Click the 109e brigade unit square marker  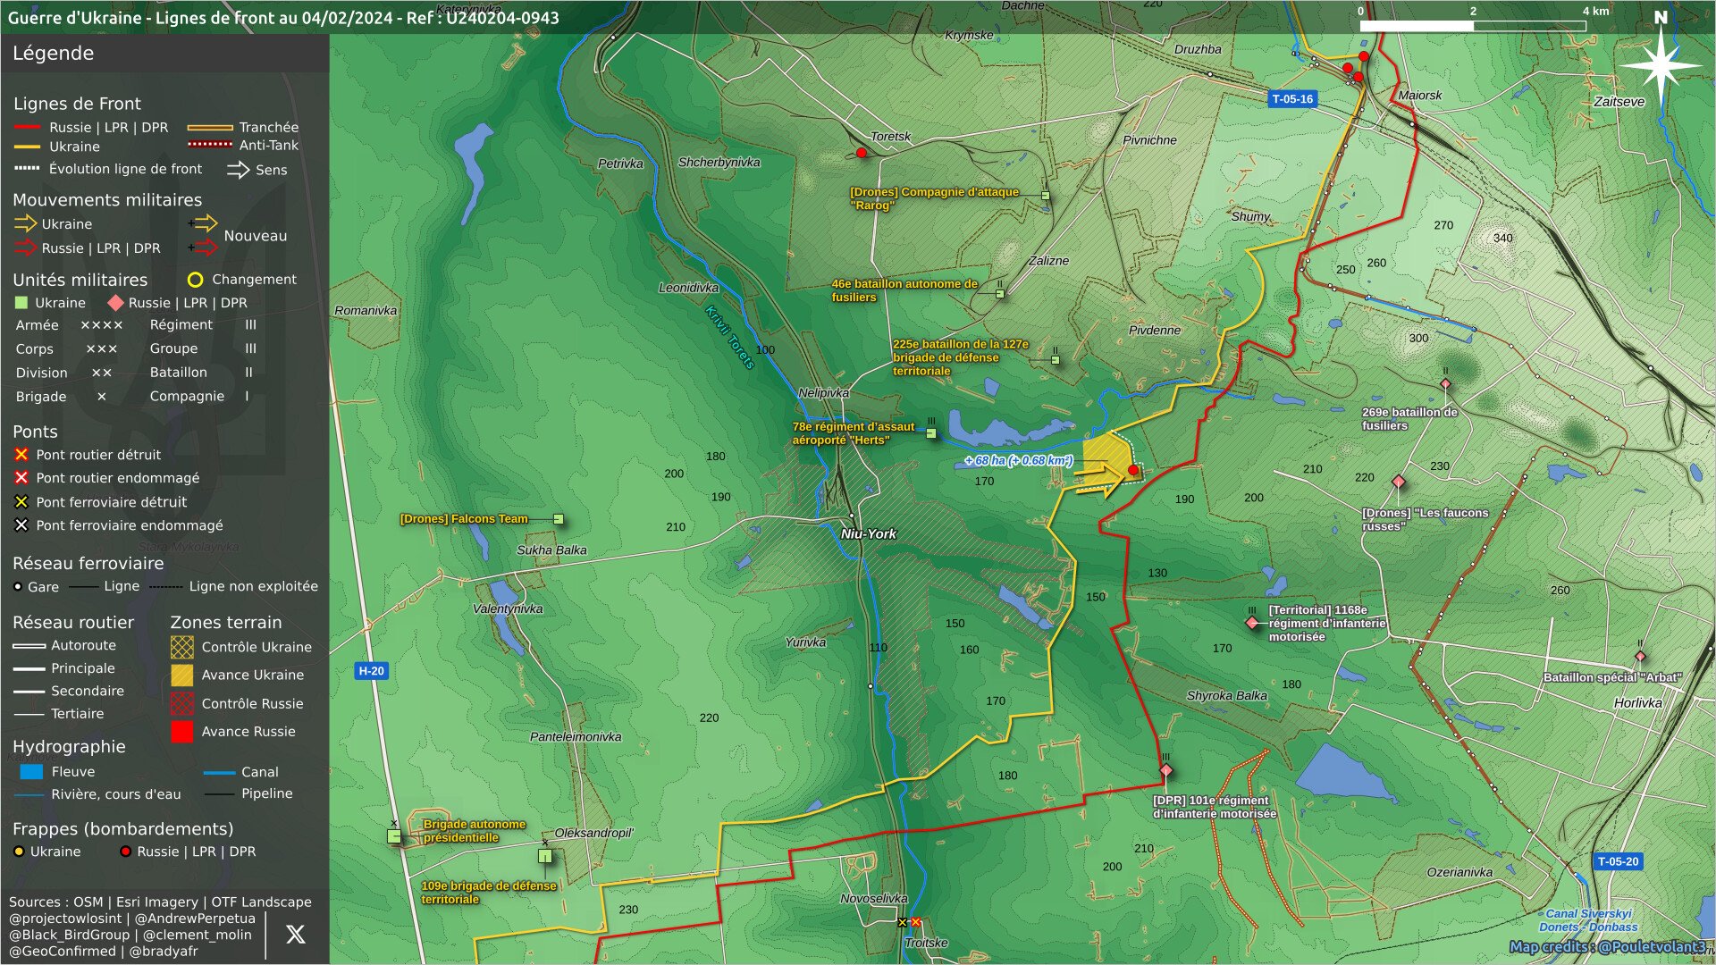[x=545, y=856]
